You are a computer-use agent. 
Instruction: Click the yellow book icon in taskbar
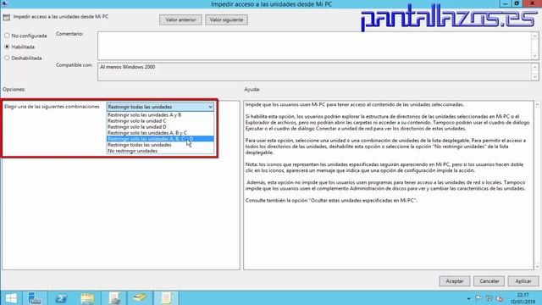pos(140,297)
